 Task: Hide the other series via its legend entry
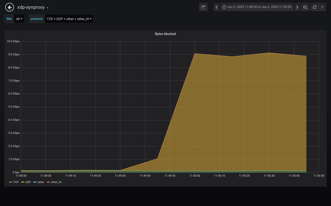tap(40, 182)
